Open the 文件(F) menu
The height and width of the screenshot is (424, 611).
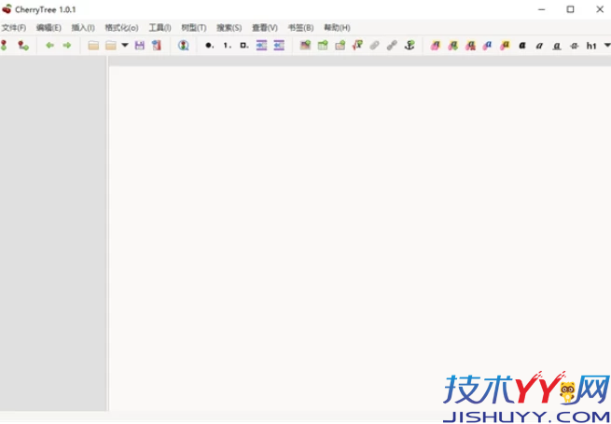click(x=14, y=28)
